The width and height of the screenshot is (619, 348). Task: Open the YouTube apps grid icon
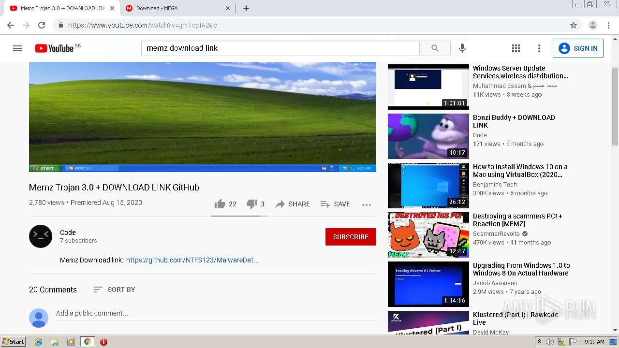point(516,48)
